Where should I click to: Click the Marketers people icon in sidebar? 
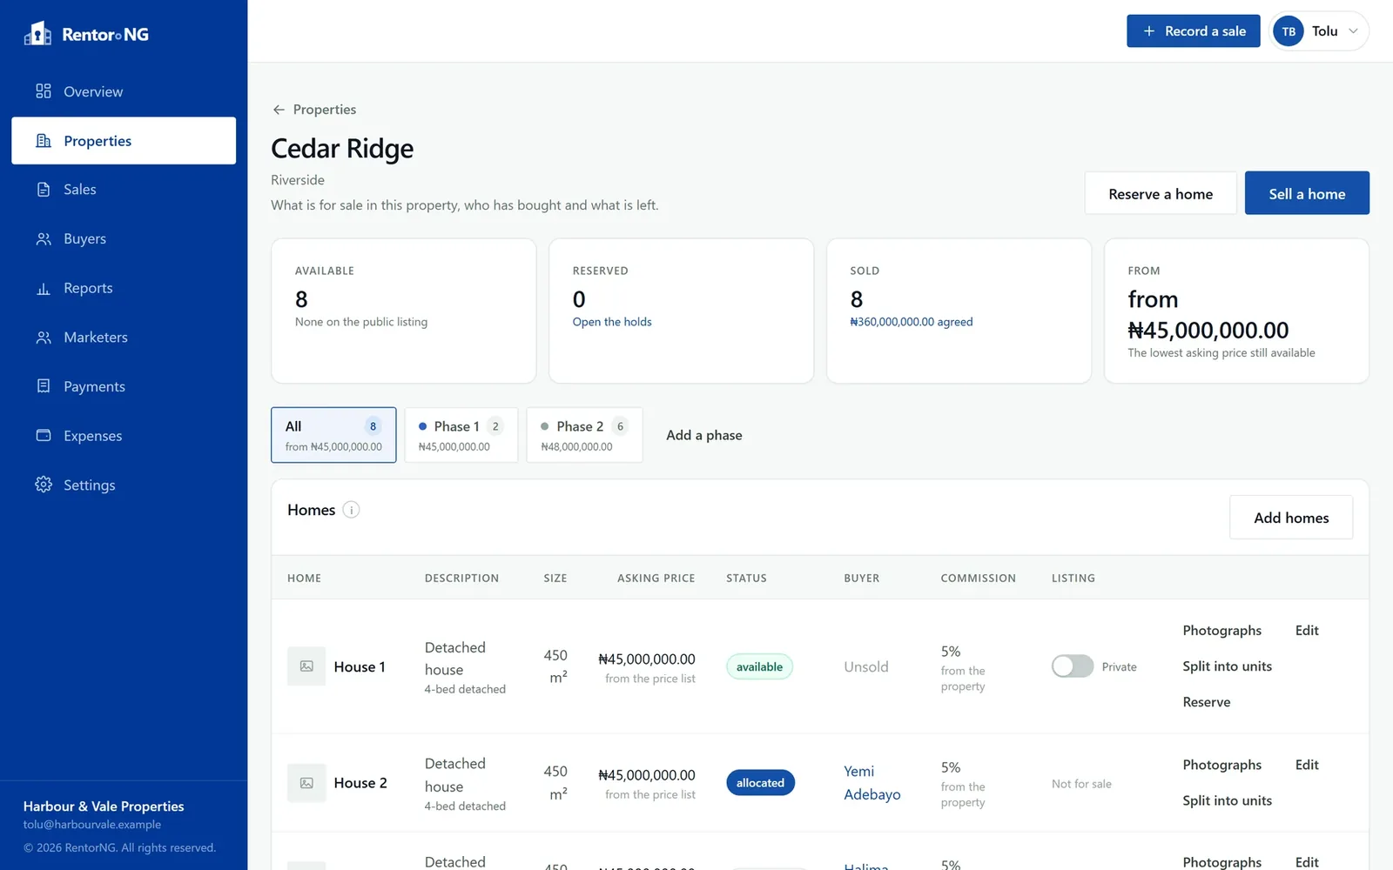[x=44, y=338]
